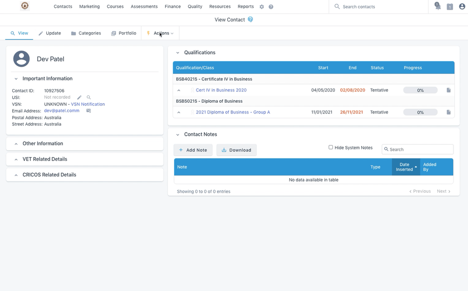Switch to the Categories tab

tap(86, 33)
